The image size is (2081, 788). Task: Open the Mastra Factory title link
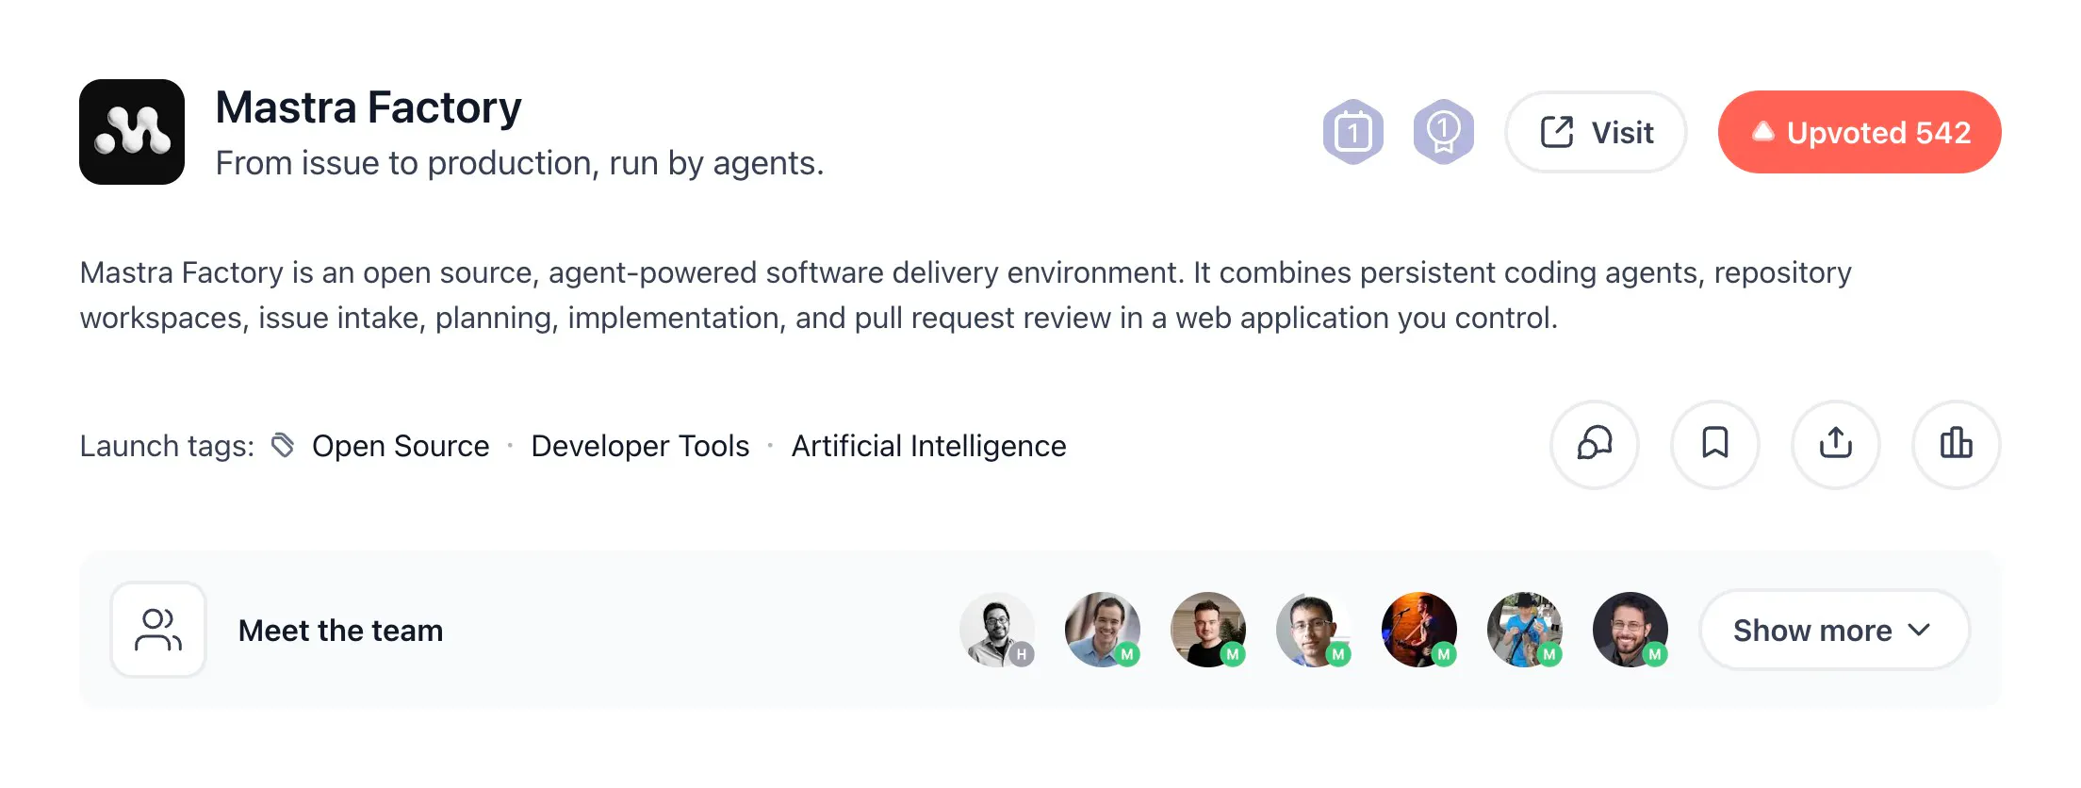coord(369,107)
